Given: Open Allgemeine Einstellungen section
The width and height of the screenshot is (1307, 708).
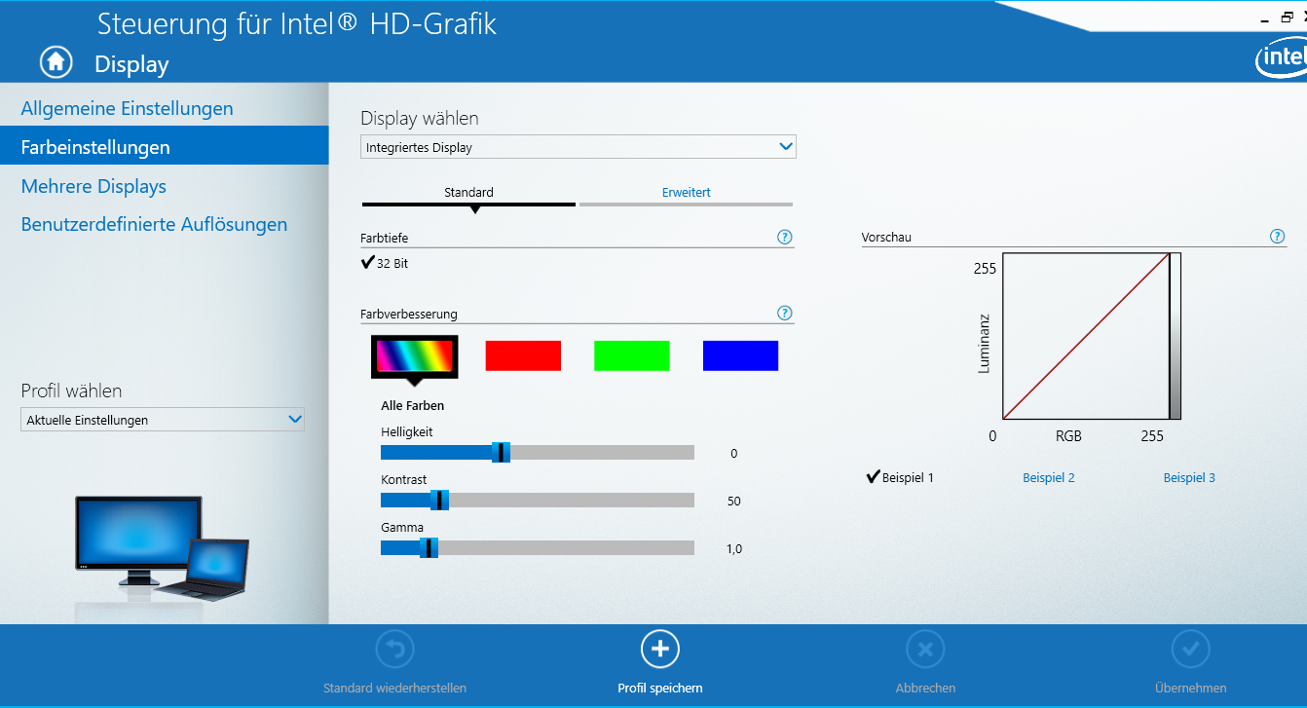Looking at the screenshot, I should (x=127, y=108).
